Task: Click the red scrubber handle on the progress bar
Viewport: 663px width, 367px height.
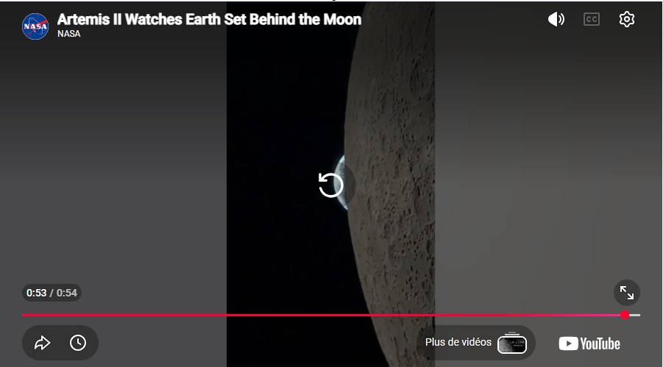Action: [x=625, y=315]
